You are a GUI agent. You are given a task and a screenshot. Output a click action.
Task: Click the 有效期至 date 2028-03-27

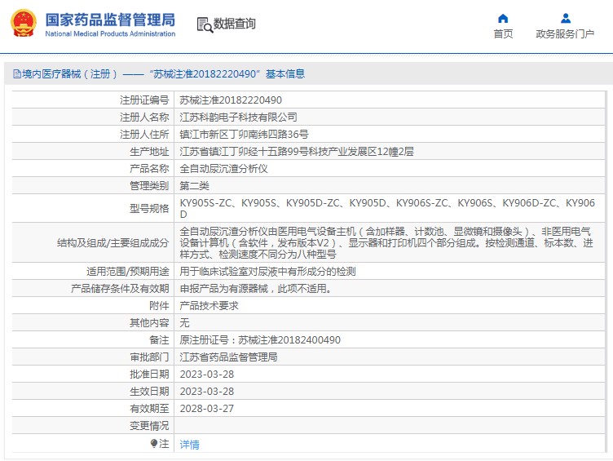[206, 409]
